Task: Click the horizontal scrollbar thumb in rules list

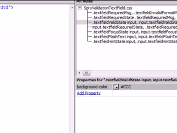Action: click(x=87, y=73)
